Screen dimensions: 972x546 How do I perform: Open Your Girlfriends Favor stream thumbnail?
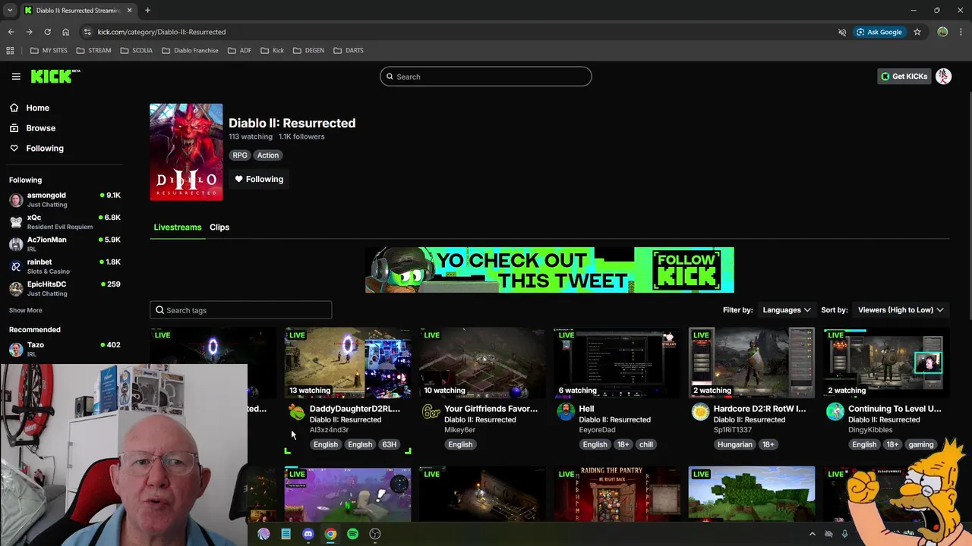coord(482,362)
